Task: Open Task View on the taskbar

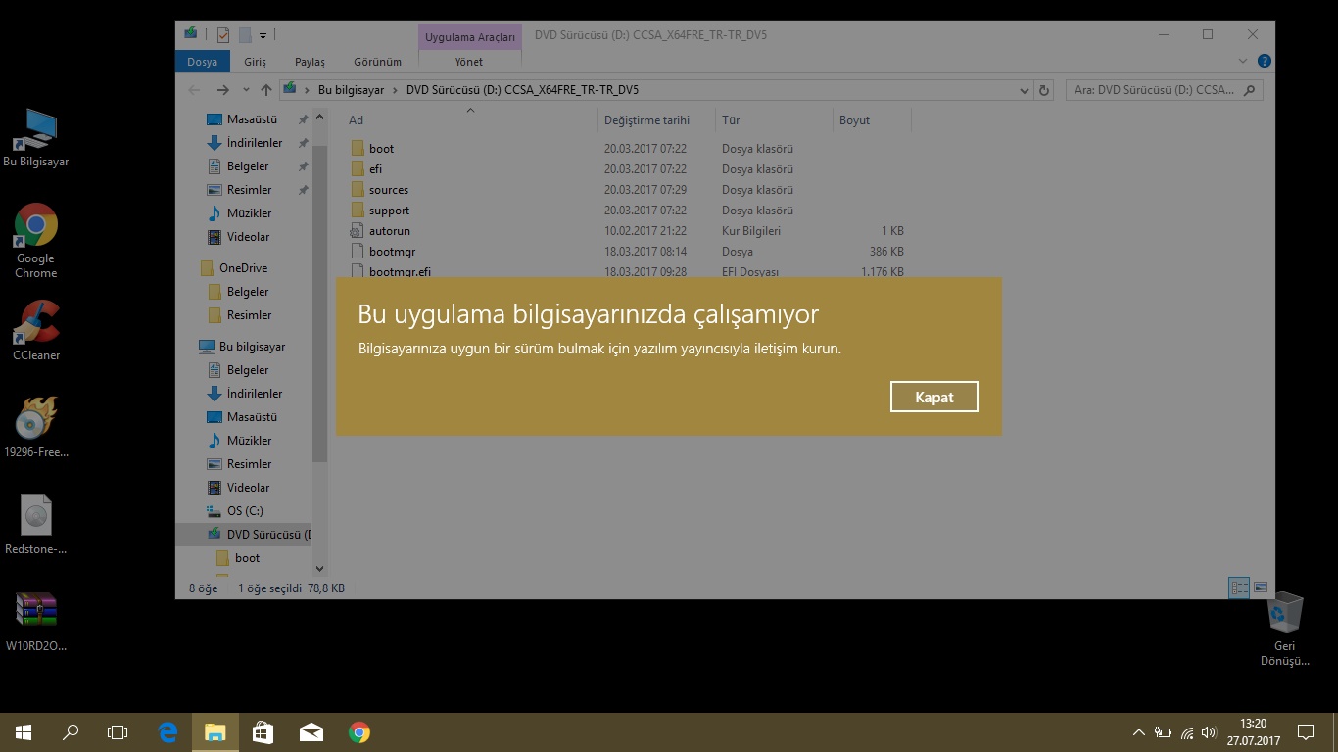Action: click(x=118, y=732)
